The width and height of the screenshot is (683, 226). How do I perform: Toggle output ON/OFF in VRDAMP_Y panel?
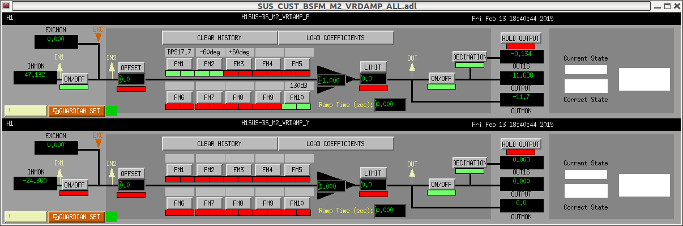click(442, 184)
